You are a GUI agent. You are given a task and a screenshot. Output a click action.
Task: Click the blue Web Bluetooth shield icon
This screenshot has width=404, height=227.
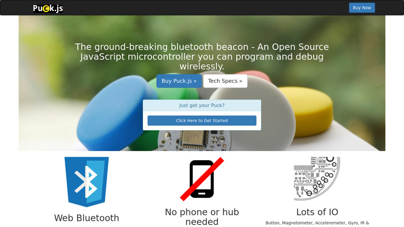pyautogui.click(x=87, y=182)
